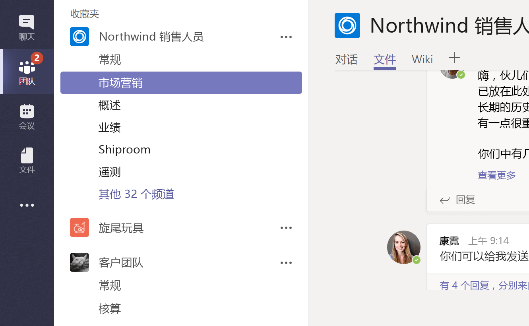Click the Northwind 销售人员 team logo

pos(79,37)
